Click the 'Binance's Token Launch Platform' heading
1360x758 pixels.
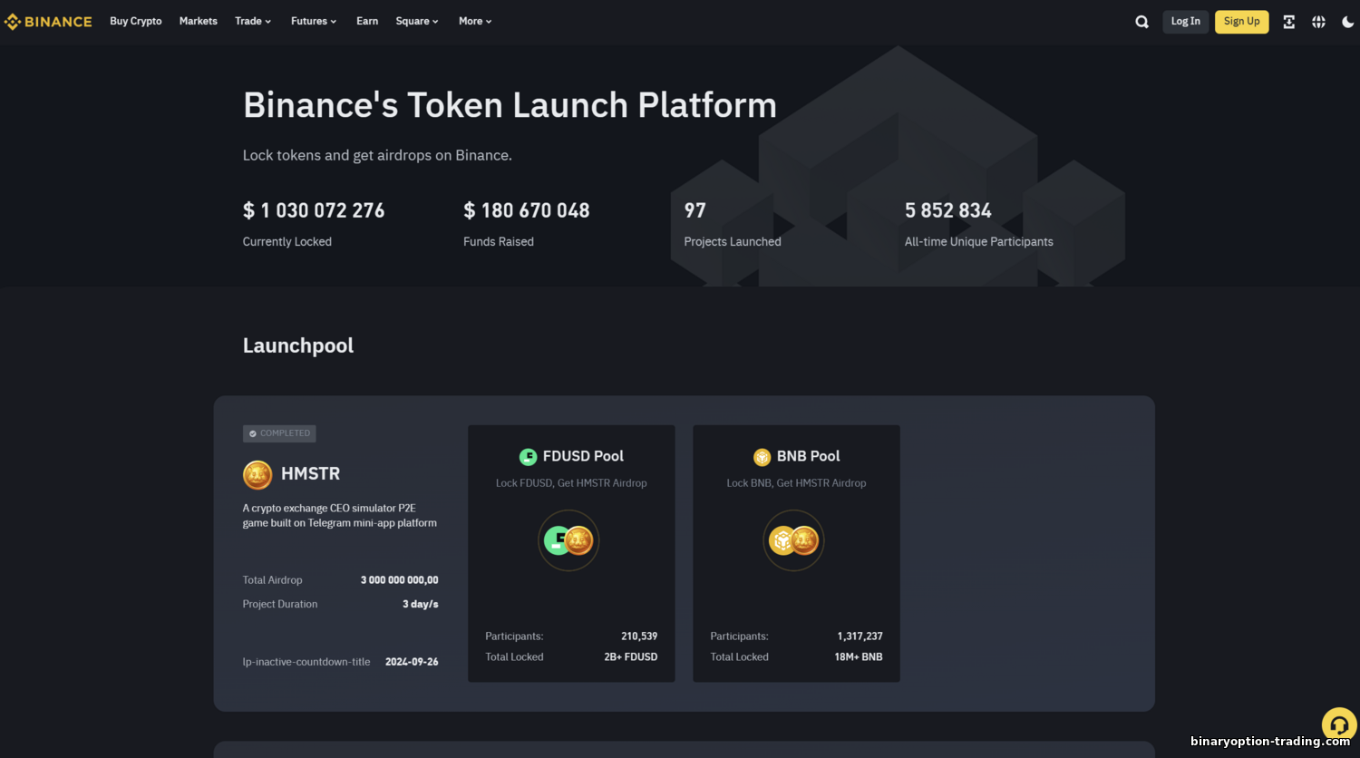coord(510,105)
